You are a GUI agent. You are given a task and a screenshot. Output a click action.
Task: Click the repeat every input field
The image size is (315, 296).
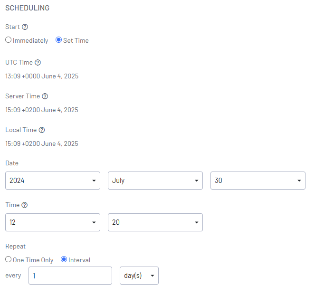coord(70,276)
